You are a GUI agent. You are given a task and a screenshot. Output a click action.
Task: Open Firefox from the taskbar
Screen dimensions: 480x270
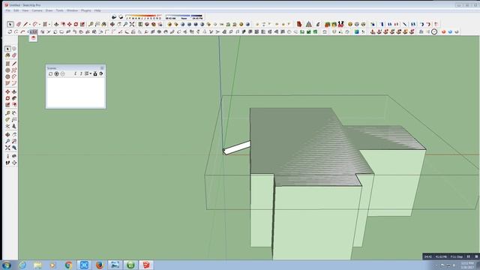[100, 265]
